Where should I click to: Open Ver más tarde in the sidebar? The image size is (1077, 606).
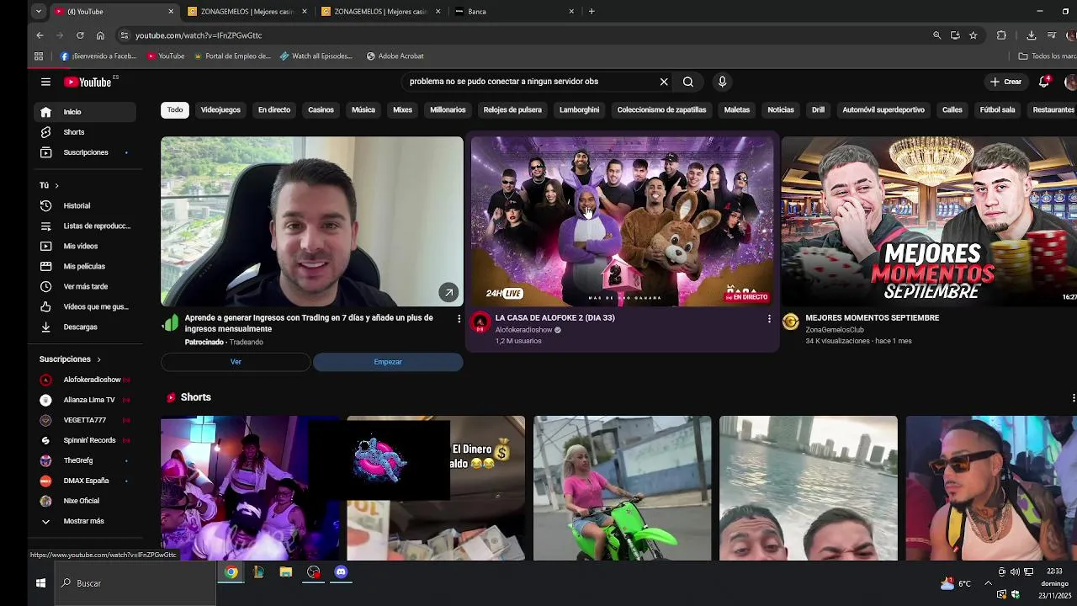(x=85, y=286)
